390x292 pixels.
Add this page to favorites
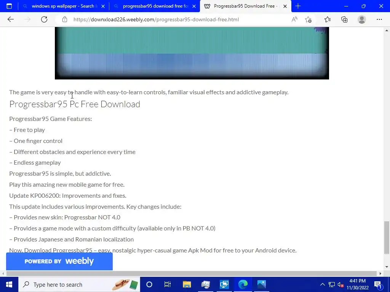coord(308,19)
